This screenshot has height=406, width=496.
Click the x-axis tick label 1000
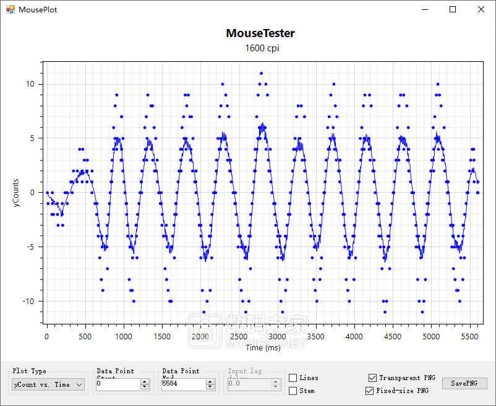point(124,337)
